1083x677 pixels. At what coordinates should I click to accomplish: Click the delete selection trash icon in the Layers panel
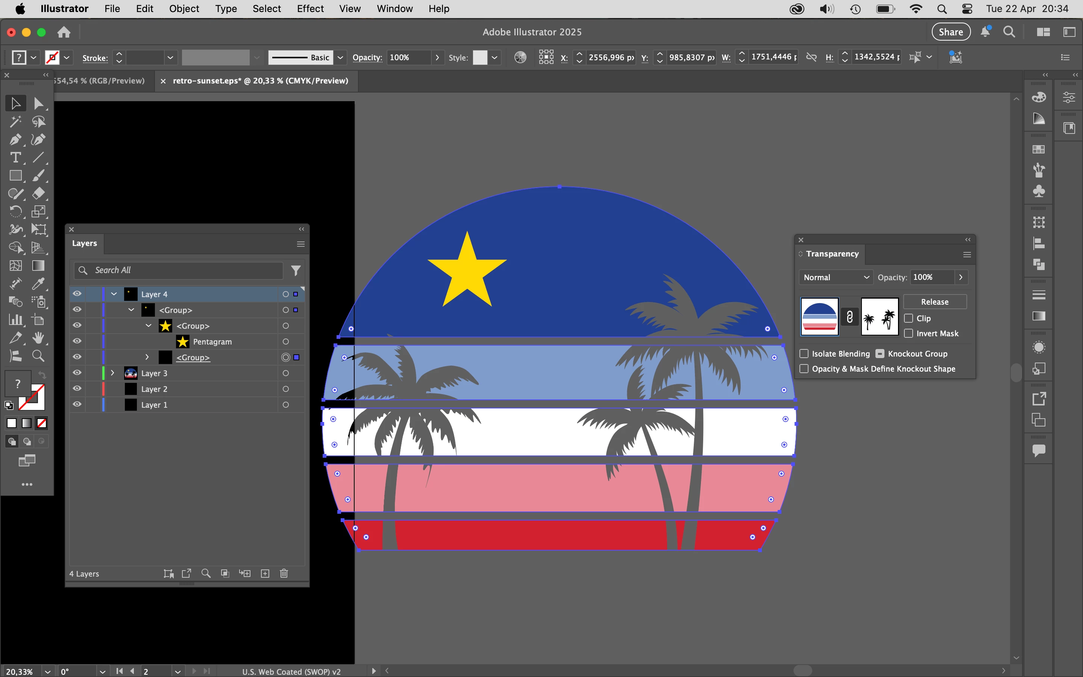(284, 574)
